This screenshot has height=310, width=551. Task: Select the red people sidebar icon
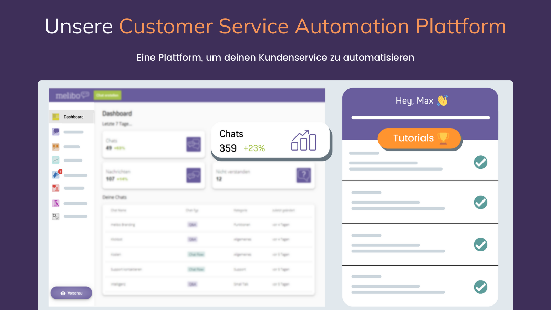coord(55,188)
